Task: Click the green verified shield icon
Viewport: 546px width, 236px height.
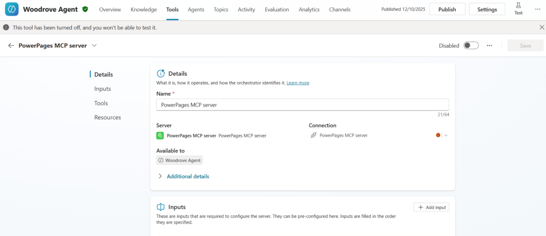Action: click(85, 9)
